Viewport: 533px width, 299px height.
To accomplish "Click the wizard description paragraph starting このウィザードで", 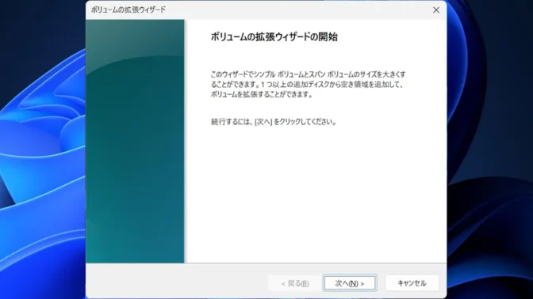I will [x=308, y=85].
